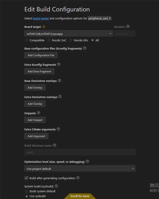
Task: Toggle Build after generating configuration checkbox
Action: click(x=26, y=178)
